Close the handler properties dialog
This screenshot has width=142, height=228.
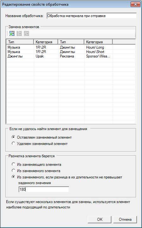coord(135,4)
